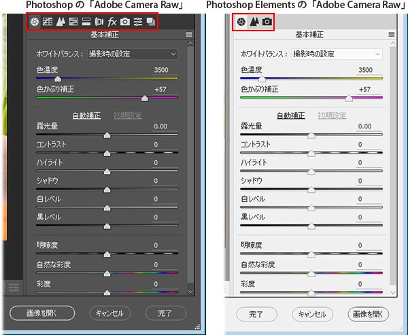The image size is (408, 335).
Task: Click scroll down arrow in Elements panel
Action: (392, 293)
